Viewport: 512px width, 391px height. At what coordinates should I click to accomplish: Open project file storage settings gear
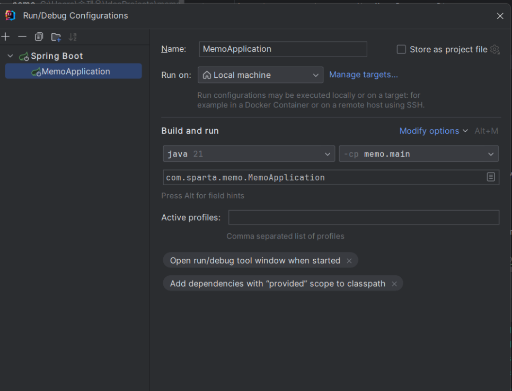[x=495, y=49]
